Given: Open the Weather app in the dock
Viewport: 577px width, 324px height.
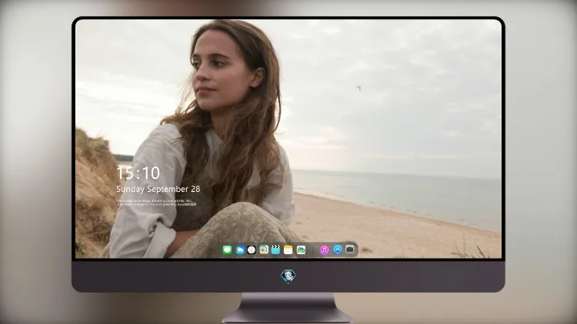Looking at the screenshot, I should pos(240,250).
